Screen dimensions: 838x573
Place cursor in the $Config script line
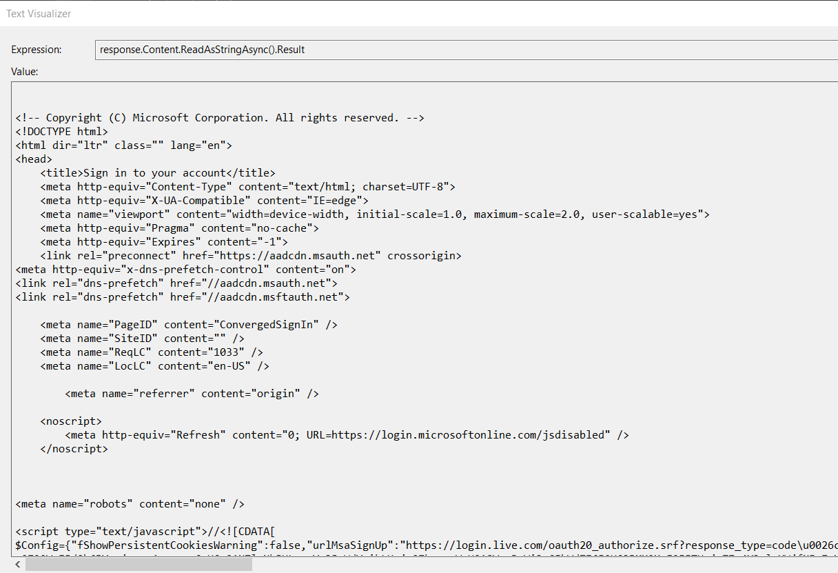tap(345, 545)
